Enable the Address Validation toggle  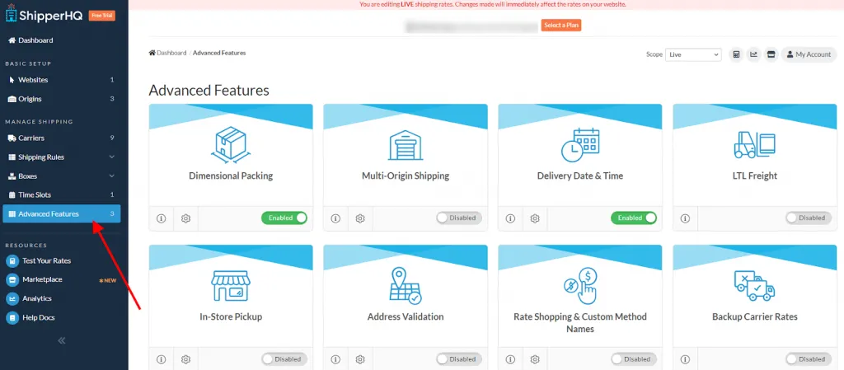(459, 358)
